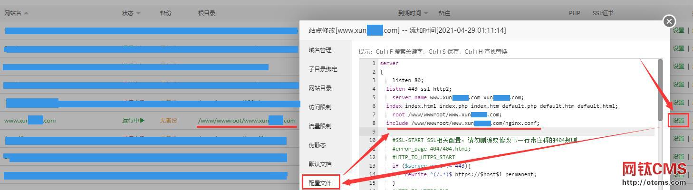Image resolution: width=693 pixels, height=190 pixels.
Task: Click the 无备份 backup link
Action: 168,121
